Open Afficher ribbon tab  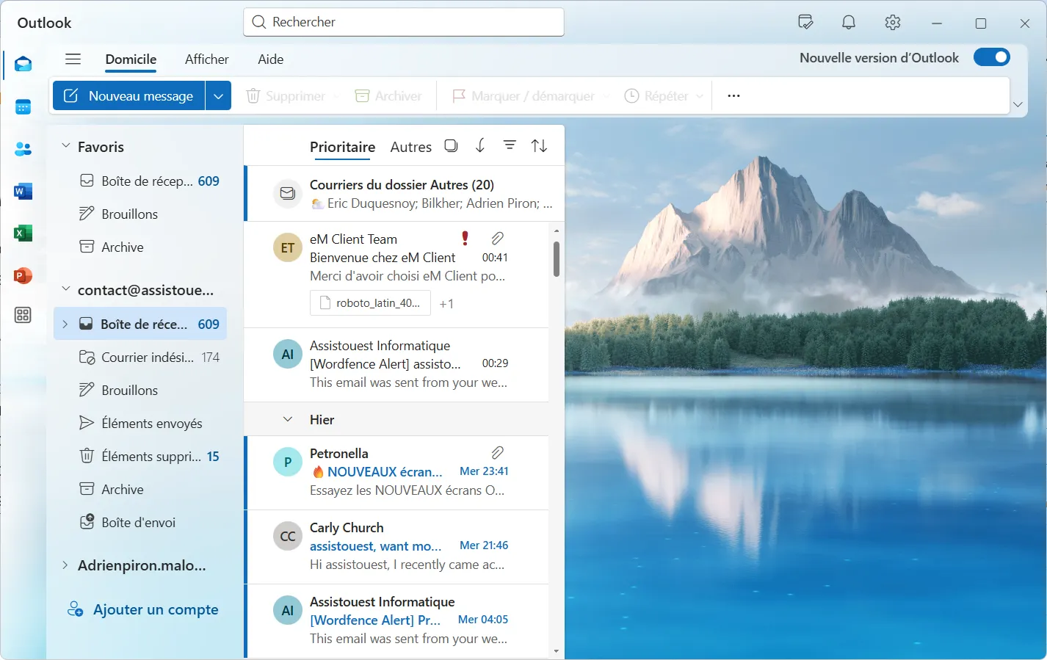[x=207, y=59]
